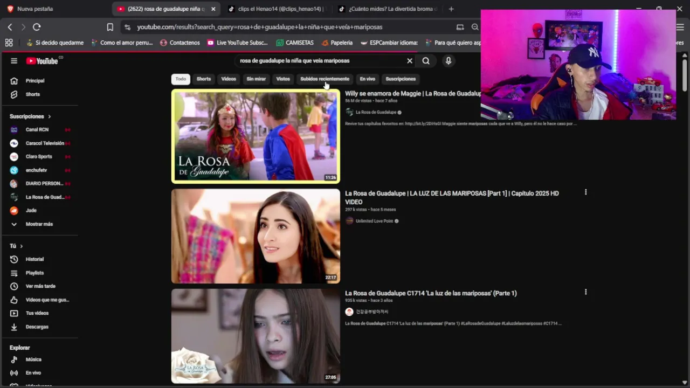Viewport: 690px width, 388px height.
Task: Open Claro Sports subscription channel
Action: pos(40,157)
